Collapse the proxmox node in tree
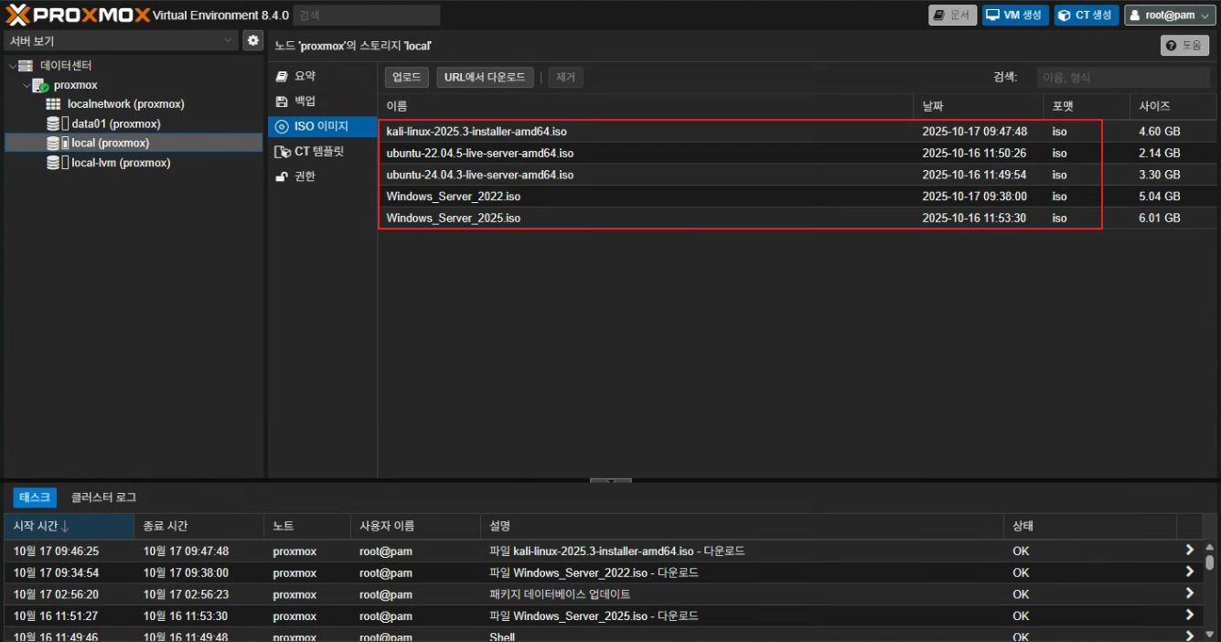The height and width of the screenshot is (642, 1221). 26,85
